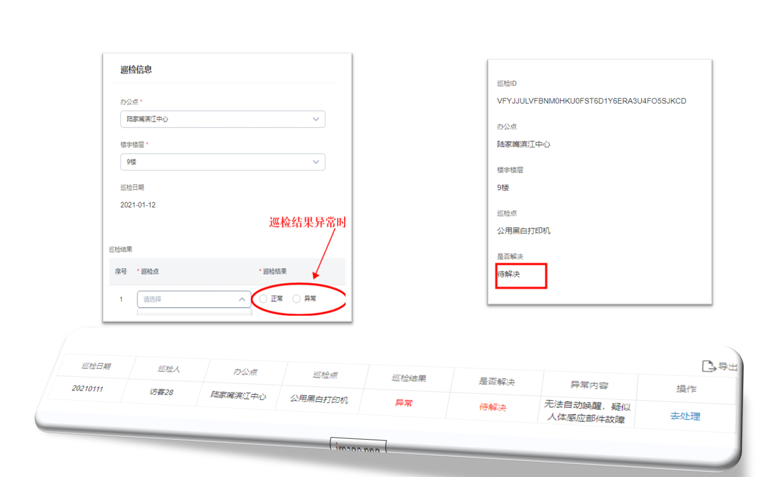The width and height of the screenshot is (782, 477).
Task: Collapse 巡检点 selector via its up arrow
Action: pos(242,299)
